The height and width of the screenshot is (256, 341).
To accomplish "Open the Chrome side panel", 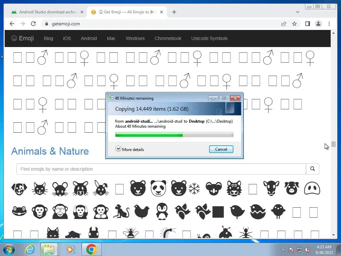I will click(307, 24).
